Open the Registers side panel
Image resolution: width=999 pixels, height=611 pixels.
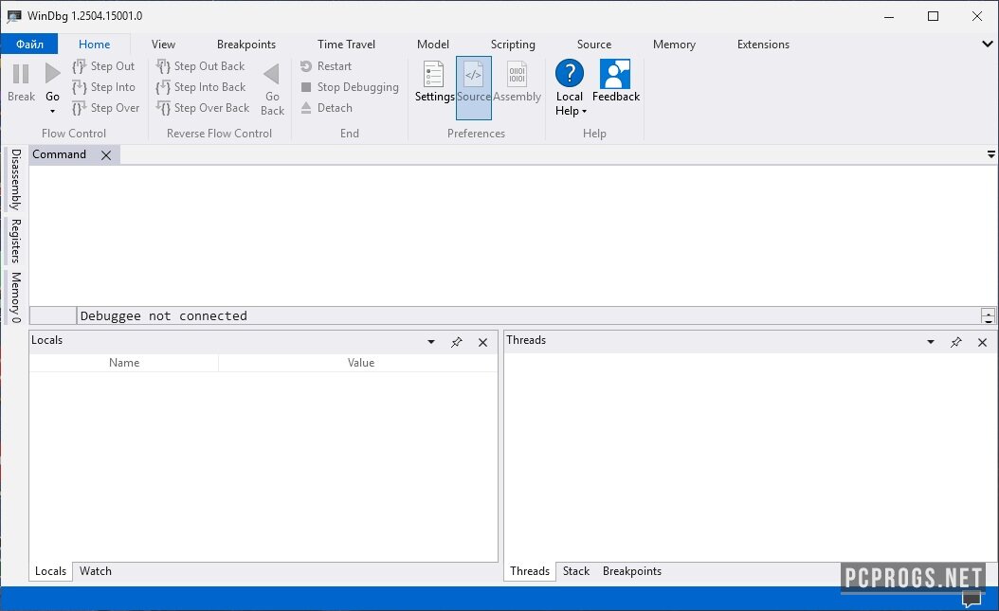pyautogui.click(x=15, y=241)
